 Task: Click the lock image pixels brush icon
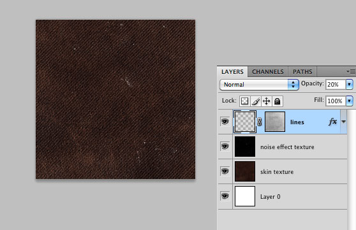click(256, 101)
